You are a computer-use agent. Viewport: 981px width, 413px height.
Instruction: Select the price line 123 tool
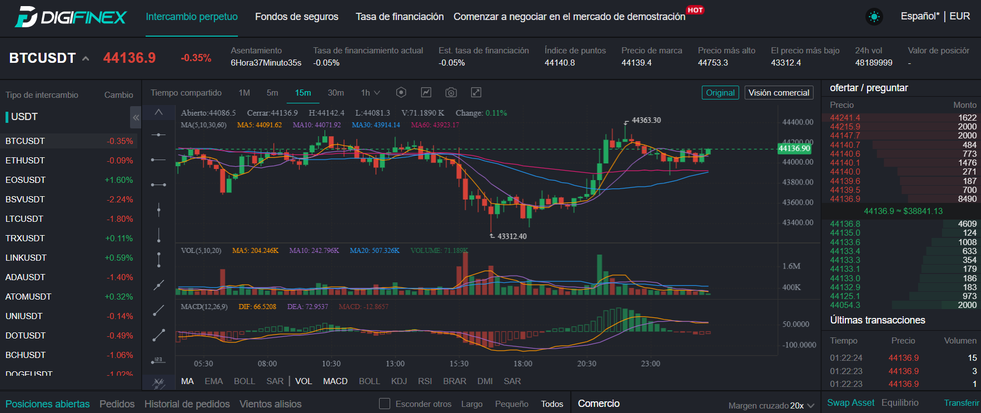coord(158,360)
